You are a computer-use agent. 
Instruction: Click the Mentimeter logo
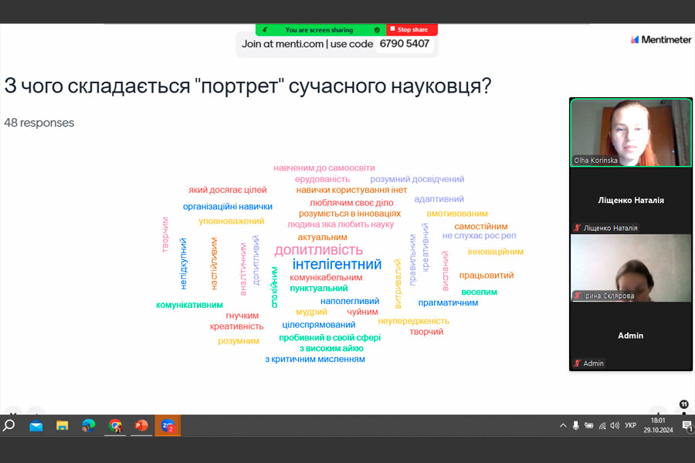pos(660,39)
